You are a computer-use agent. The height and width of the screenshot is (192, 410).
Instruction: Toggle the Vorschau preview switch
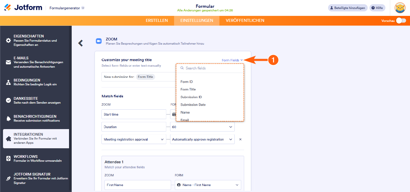pyautogui.click(x=401, y=21)
